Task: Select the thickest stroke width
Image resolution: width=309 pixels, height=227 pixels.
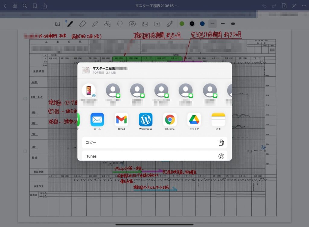Action: (x=233, y=24)
